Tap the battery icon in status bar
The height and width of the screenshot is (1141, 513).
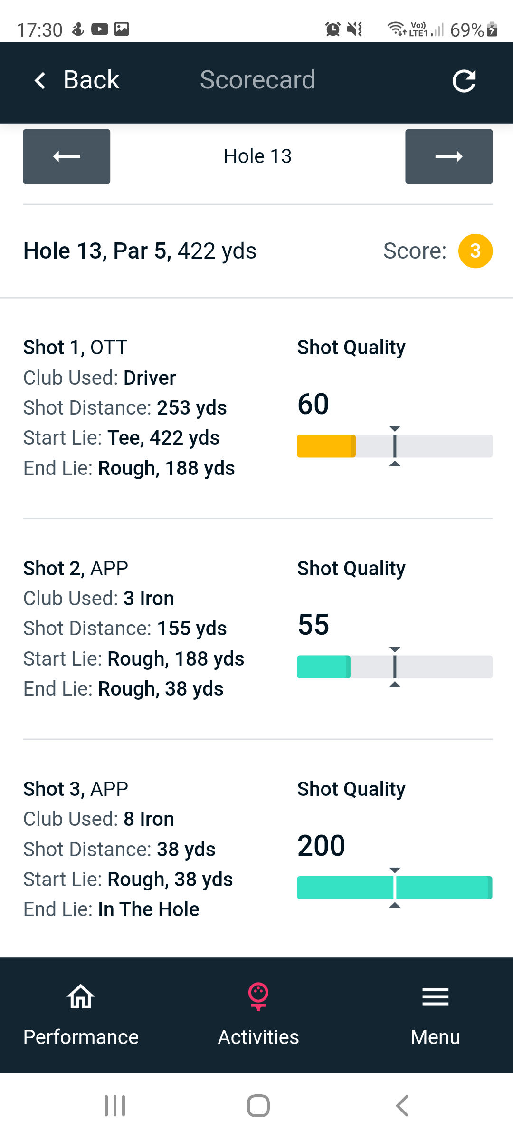493,29
